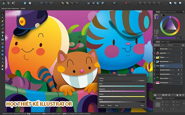Switch to the History tab
This screenshot has width=185, height=115.
click(x=165, y=98)
